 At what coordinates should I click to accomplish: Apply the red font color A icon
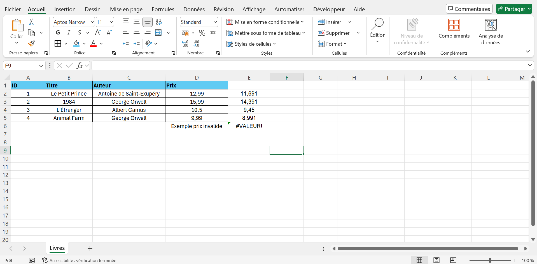pyautogui.click(x=93, y=43)
